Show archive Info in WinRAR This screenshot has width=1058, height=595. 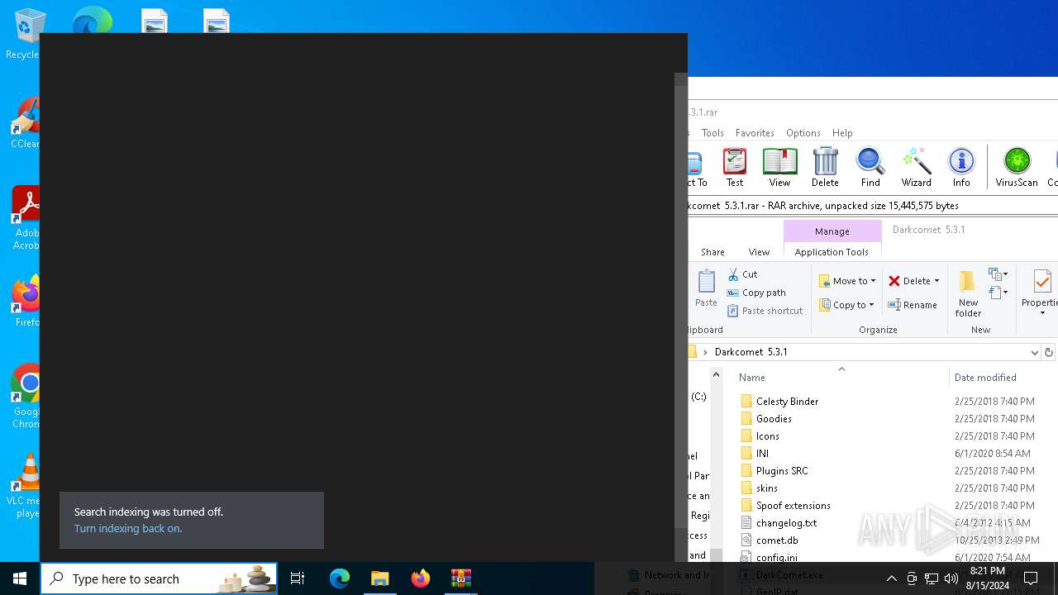(961, 167)
